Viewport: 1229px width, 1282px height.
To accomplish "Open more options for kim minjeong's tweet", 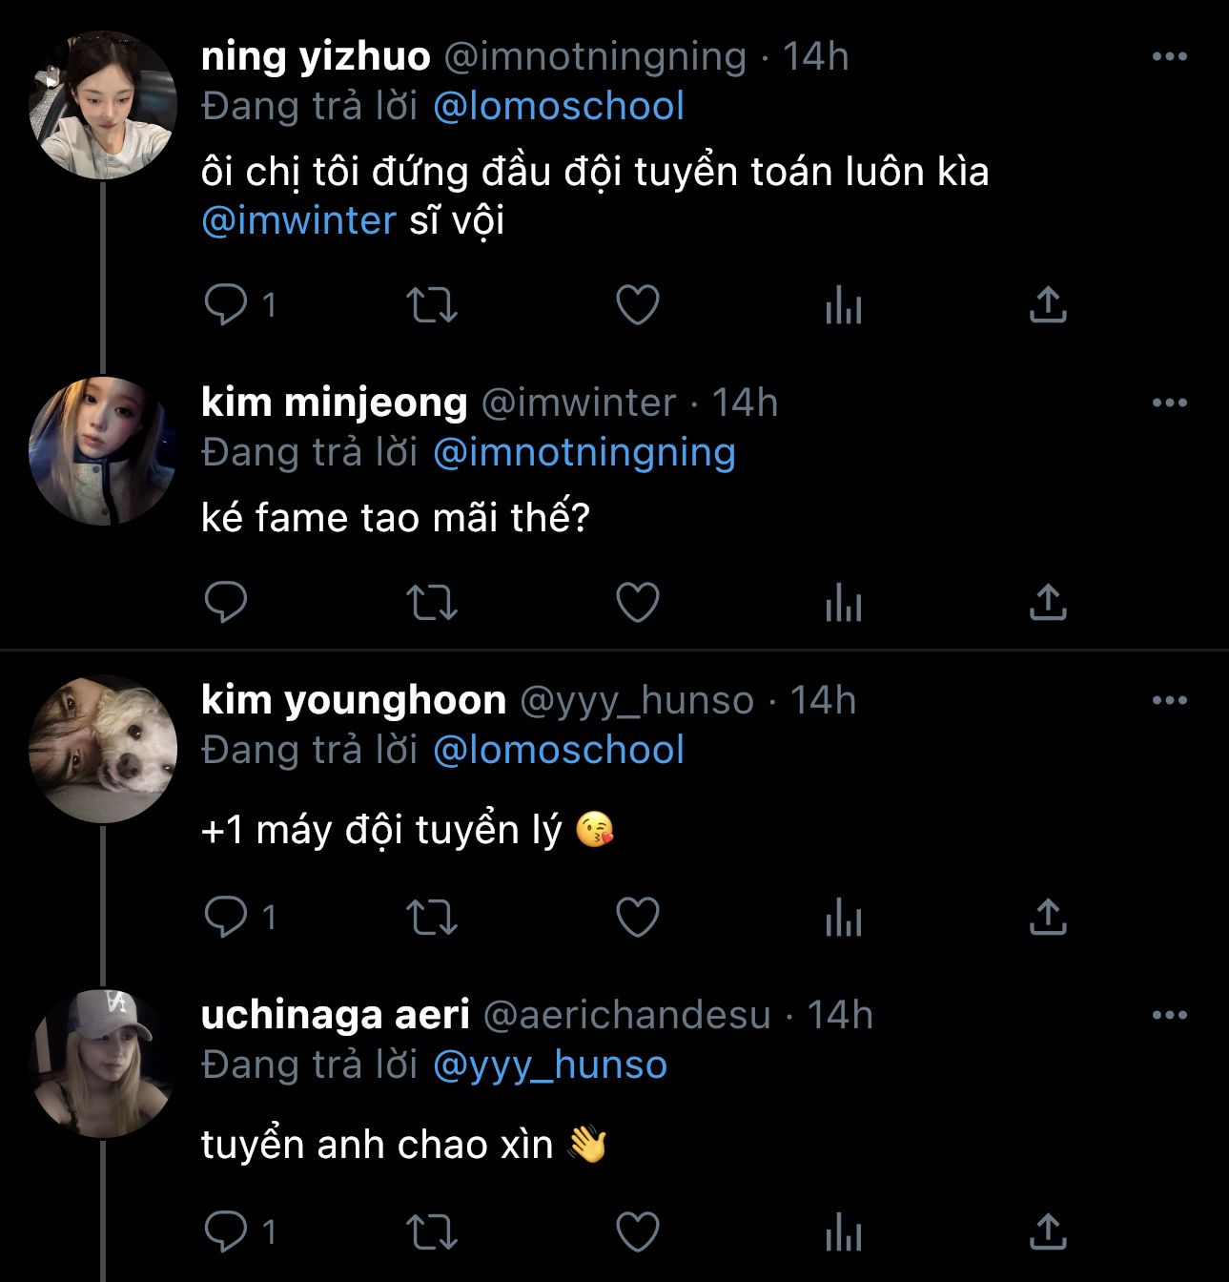I will [x=1169, y=403].
